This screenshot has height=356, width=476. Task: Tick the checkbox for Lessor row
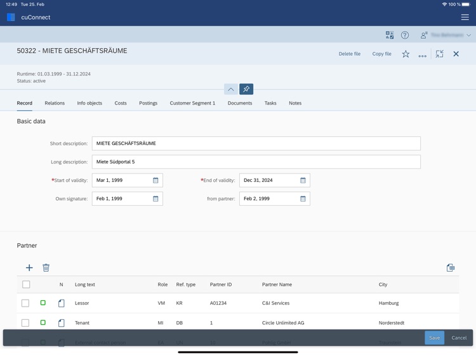(25, 303)
